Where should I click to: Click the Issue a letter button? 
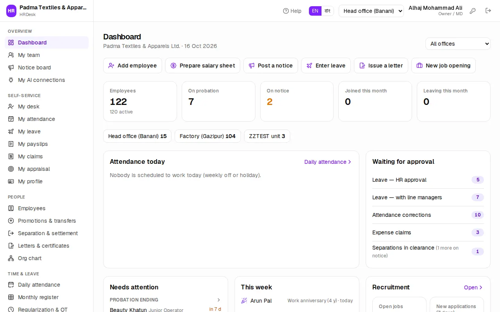point(381,66)
